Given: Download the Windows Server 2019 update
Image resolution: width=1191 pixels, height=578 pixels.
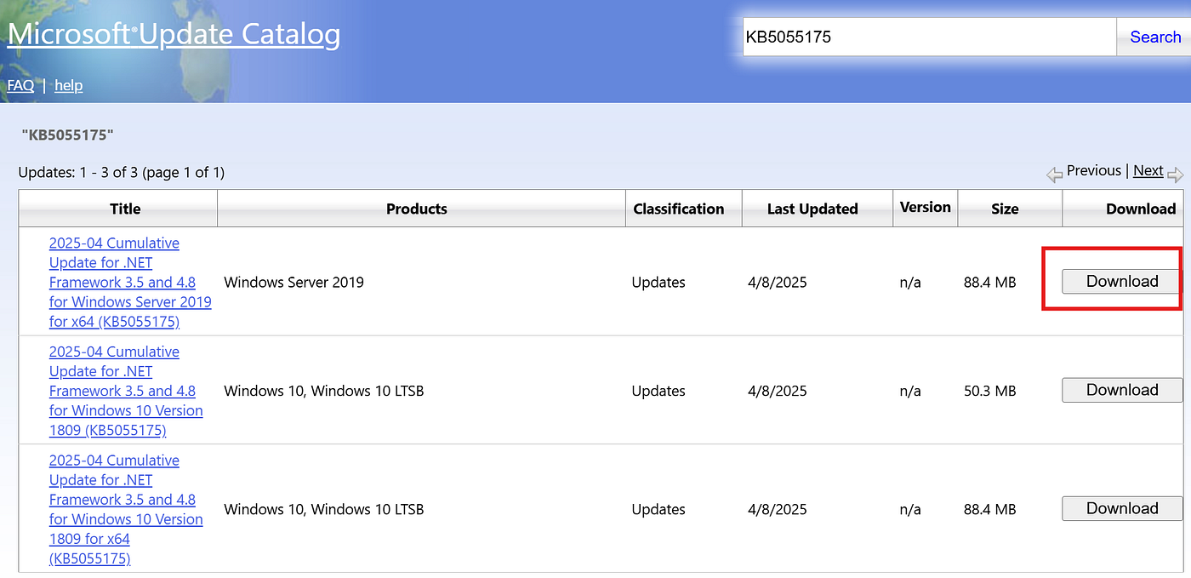Looking at the screenshot, I should click(x=1122, y=281).
